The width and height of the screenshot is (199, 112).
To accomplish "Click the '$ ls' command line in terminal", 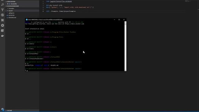I will click(27, 63).
